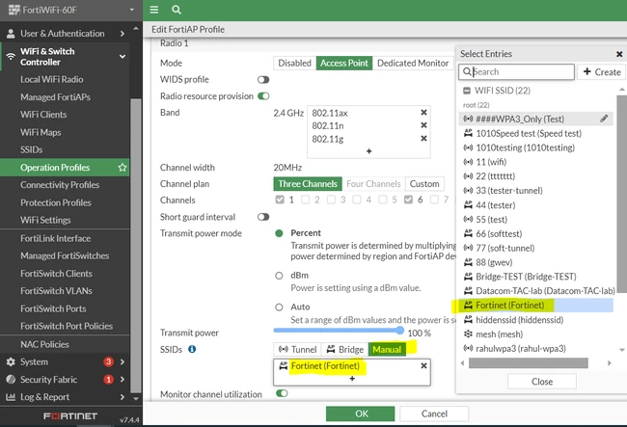627x427 pixels.
Task: Click the Select Entries search field
Action: tap(516, 72)
